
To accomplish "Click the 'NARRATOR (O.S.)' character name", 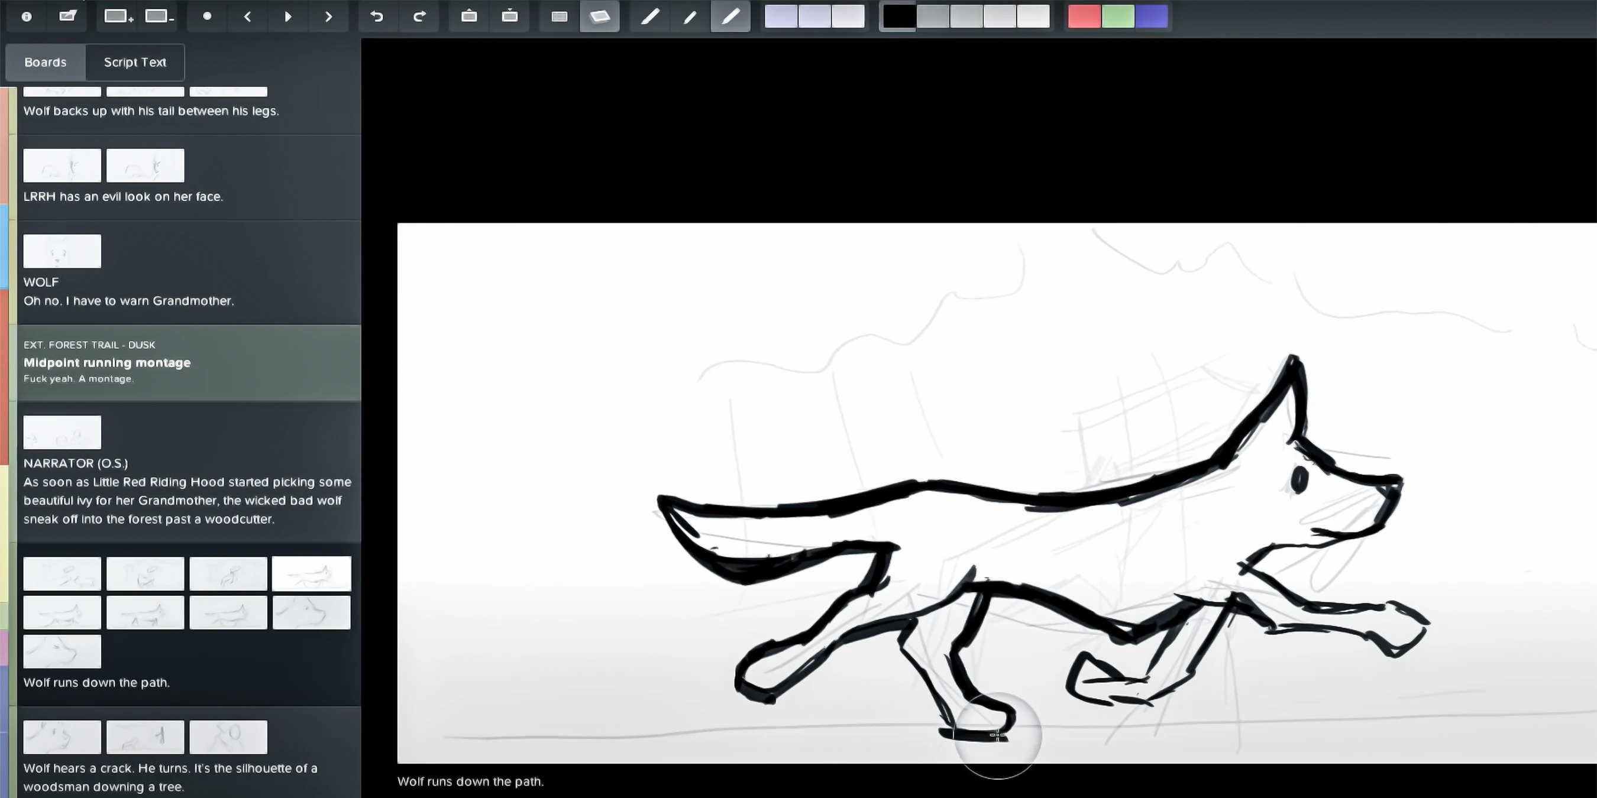I will 76,463.
